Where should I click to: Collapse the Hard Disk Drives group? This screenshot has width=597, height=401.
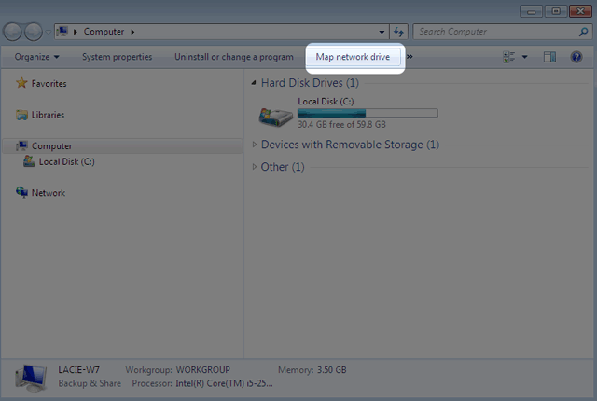tap(254, 83)
